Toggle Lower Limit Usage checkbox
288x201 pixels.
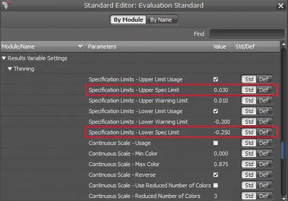point(215,111)
